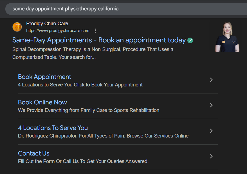247x174 pixels.
Task: Open the Same-Day Appointments headline link
Action: (99, 40)
